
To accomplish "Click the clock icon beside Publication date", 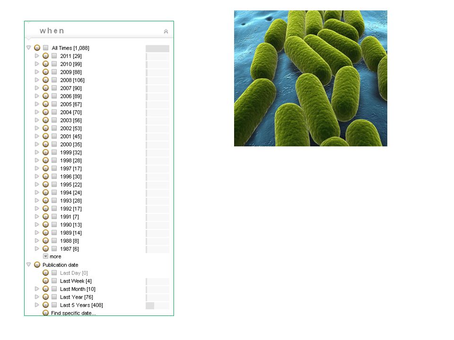I will click(x=37, y=264).
